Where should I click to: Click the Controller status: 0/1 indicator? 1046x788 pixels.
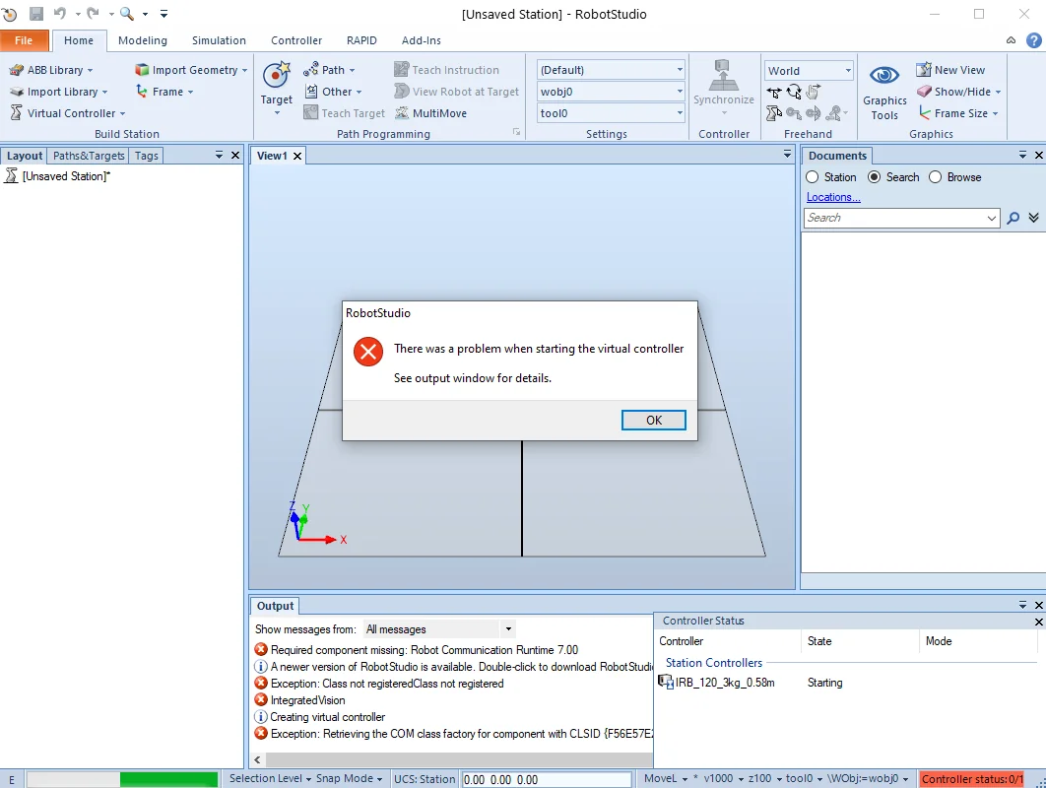pyautogui.click(x=971, y=779)
